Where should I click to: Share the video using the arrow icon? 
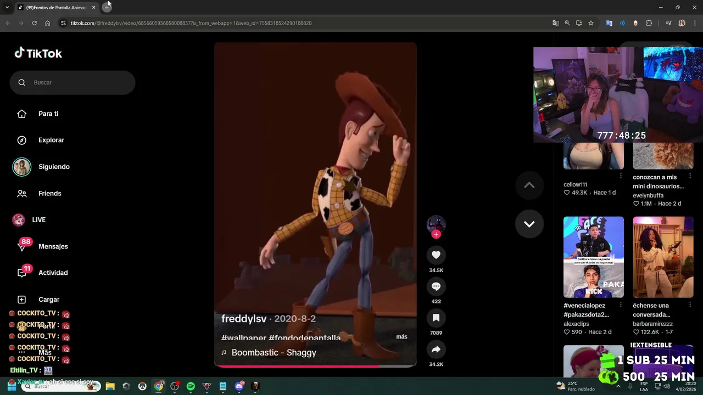click(x=436, y=349)
